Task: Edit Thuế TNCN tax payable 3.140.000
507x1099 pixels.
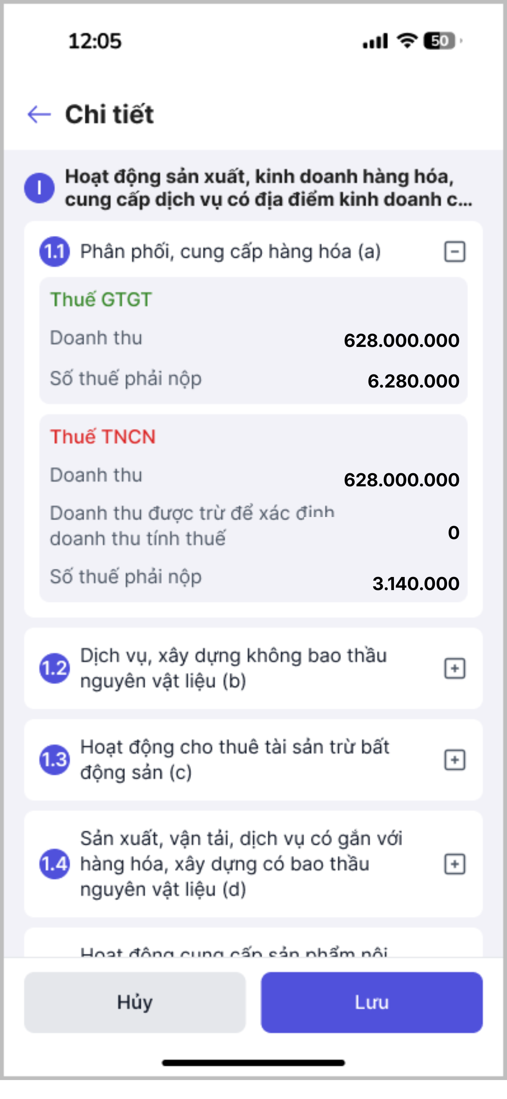Action: click(416, 584)
